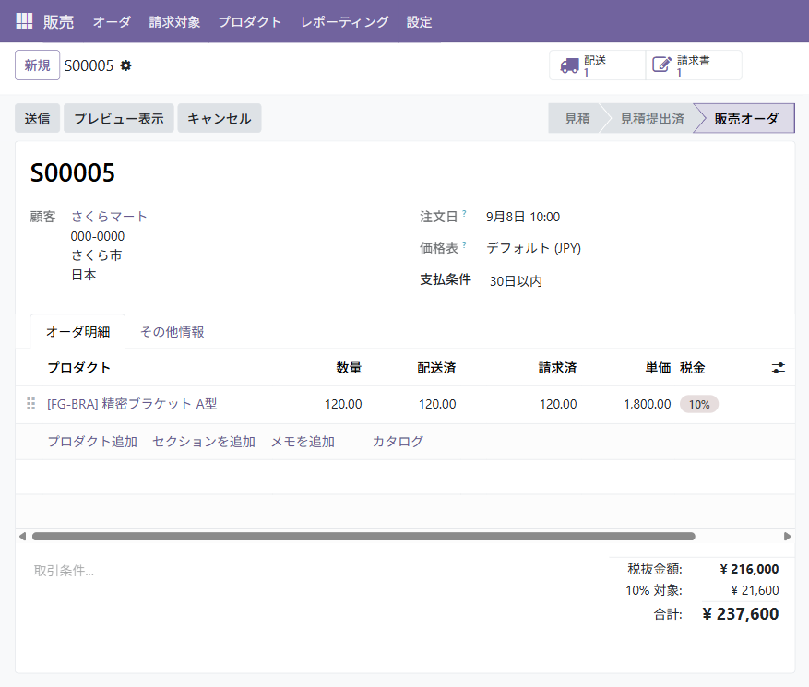Click the キャンセル button
The height and width of the screenshot is (687, 809).
point(220,118)
